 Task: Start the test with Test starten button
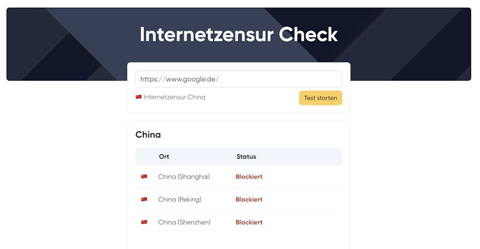pyautogui.click(x=320, y=98)
